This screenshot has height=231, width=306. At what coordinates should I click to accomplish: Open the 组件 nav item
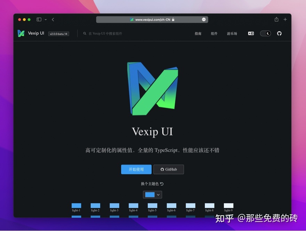point(214,34)
